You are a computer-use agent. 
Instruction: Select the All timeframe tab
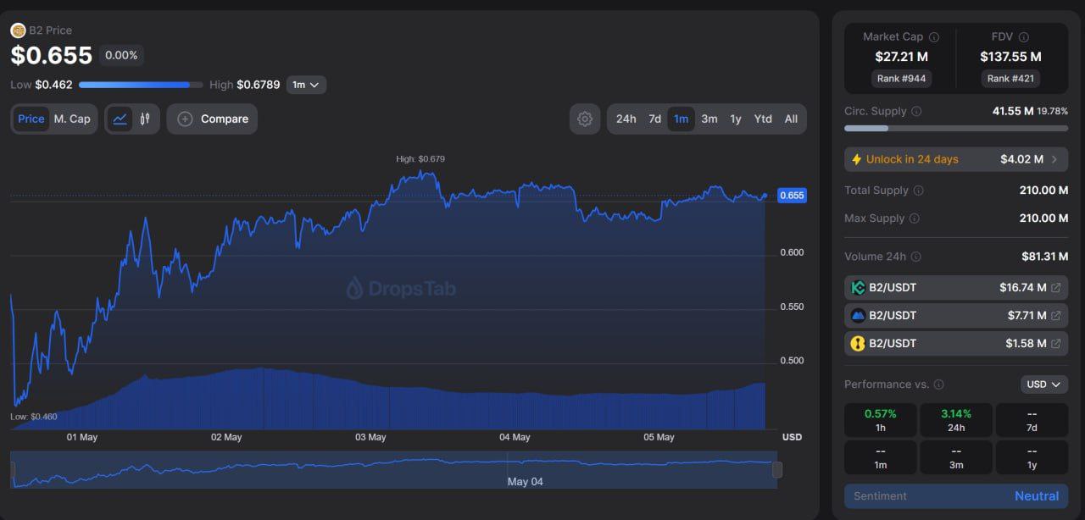791,119
